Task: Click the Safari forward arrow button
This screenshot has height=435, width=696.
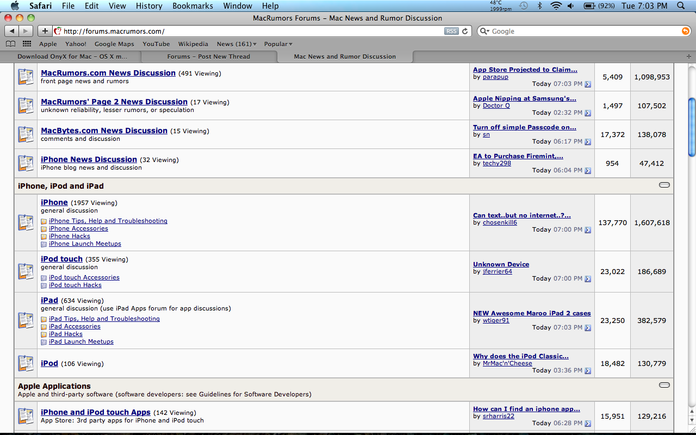Action: (x=26, y=31)
